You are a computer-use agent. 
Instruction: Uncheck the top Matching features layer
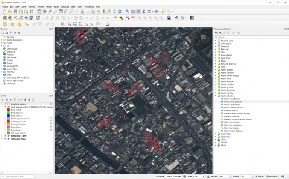pos(5,104)
